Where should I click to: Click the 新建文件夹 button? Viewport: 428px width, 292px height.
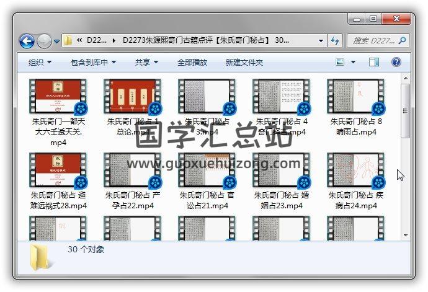click(x=244, y=63)
